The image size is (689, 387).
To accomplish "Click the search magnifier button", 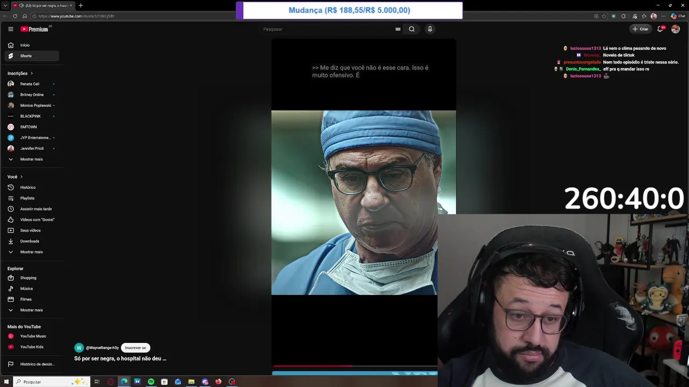I will tap(412, 29).
